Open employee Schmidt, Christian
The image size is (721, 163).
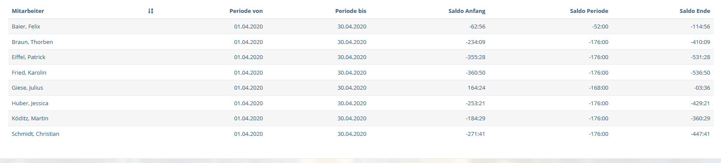pos(36,134)
